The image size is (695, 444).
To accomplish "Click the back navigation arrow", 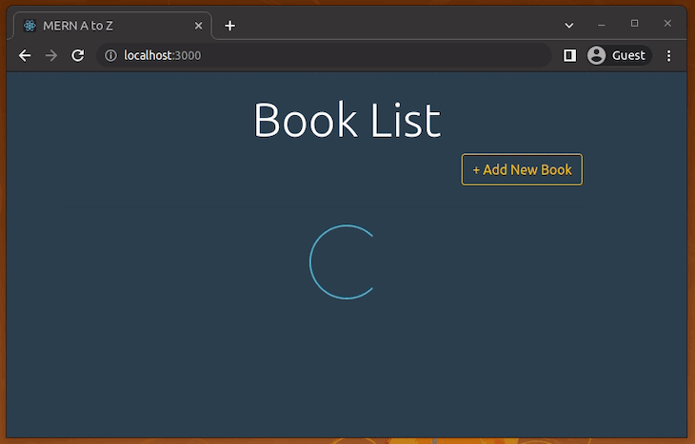I will 25,56.
